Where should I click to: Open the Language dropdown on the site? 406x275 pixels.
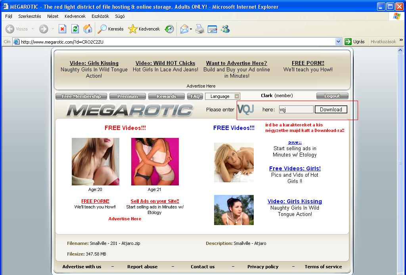(222, 96)
